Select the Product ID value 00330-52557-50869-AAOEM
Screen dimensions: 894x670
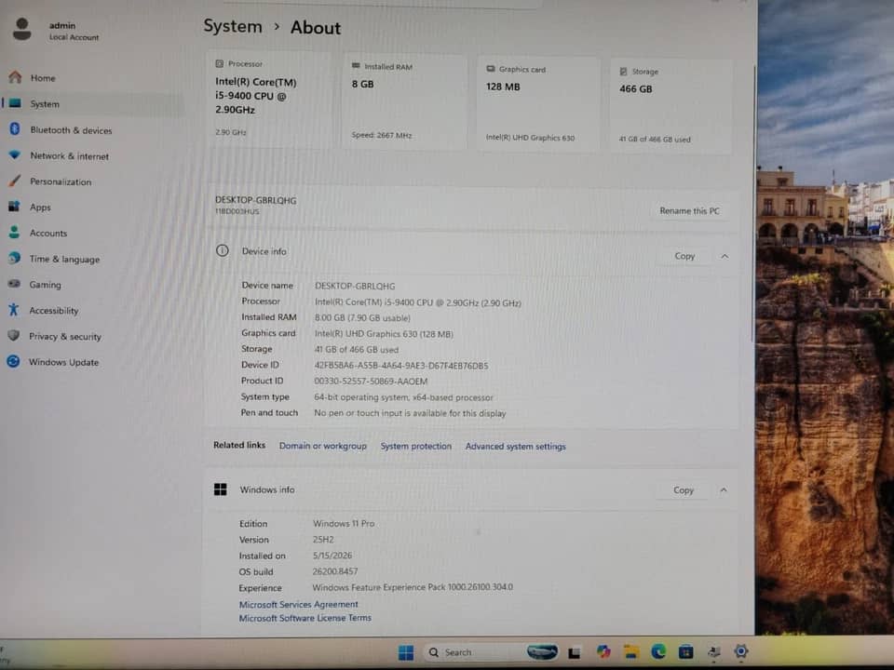(x=371, y=382)
